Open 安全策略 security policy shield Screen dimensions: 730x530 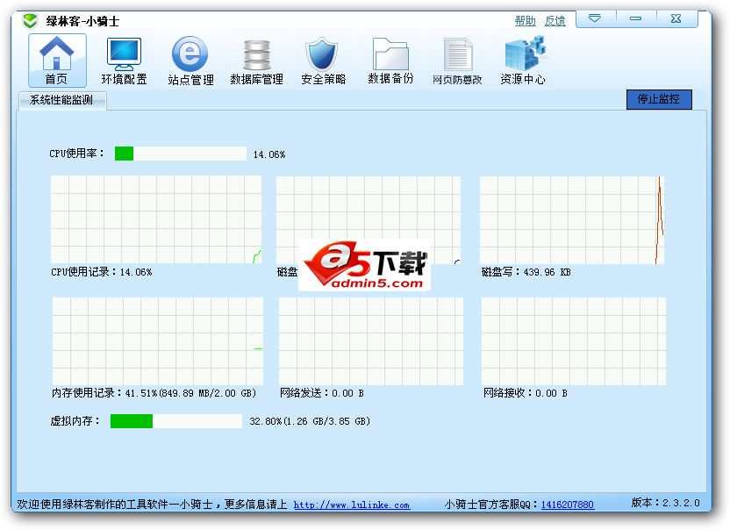click(323, 61)
